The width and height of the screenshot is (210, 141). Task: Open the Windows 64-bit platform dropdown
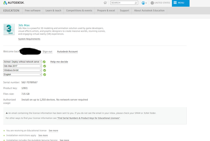[23, 70]
